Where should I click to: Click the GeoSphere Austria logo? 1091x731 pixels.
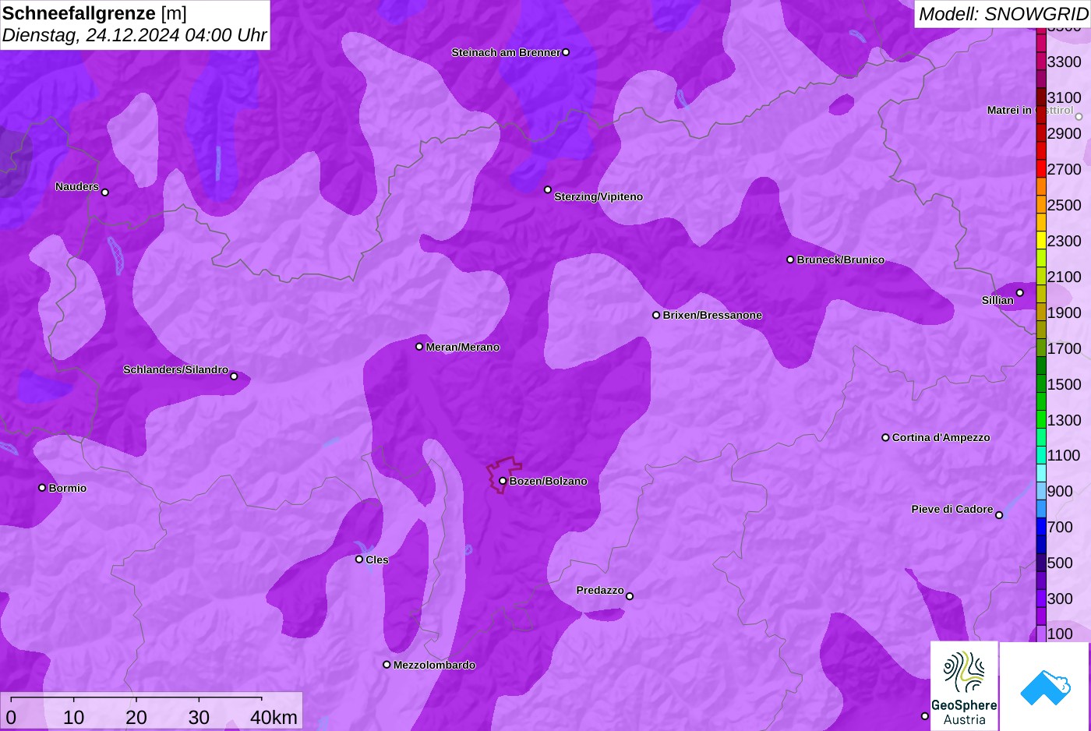(964, 686)
